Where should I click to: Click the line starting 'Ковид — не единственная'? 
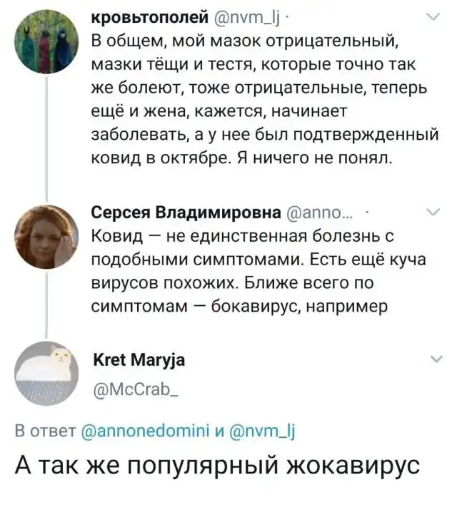(243, 235)
